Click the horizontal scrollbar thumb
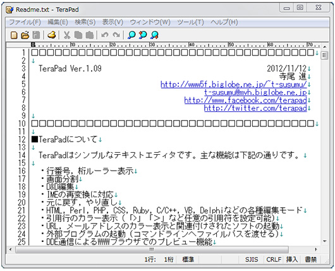The image size is (335, 271). coord(152,250)
